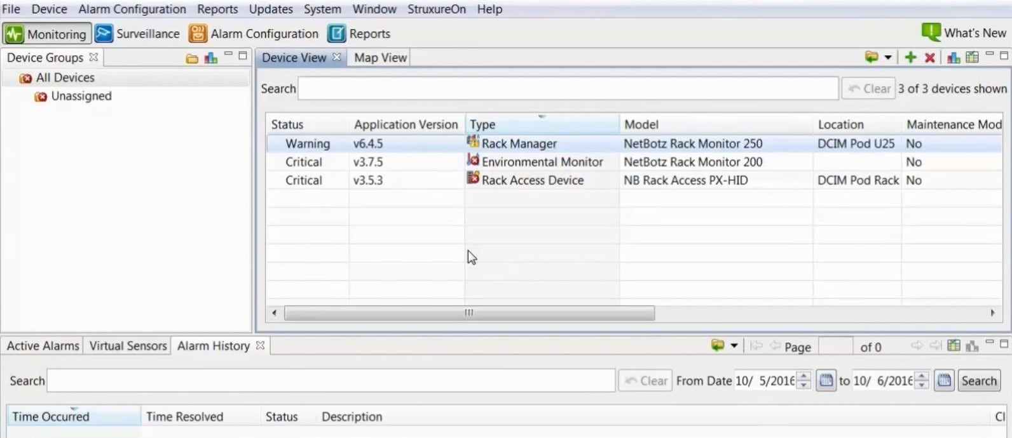1012x438 pixels.
Task: Click bar chart icon in Device View toolbar
Action: tap(954, 58)
